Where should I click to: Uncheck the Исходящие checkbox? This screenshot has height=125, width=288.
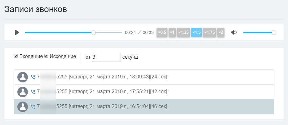[46, 56]
